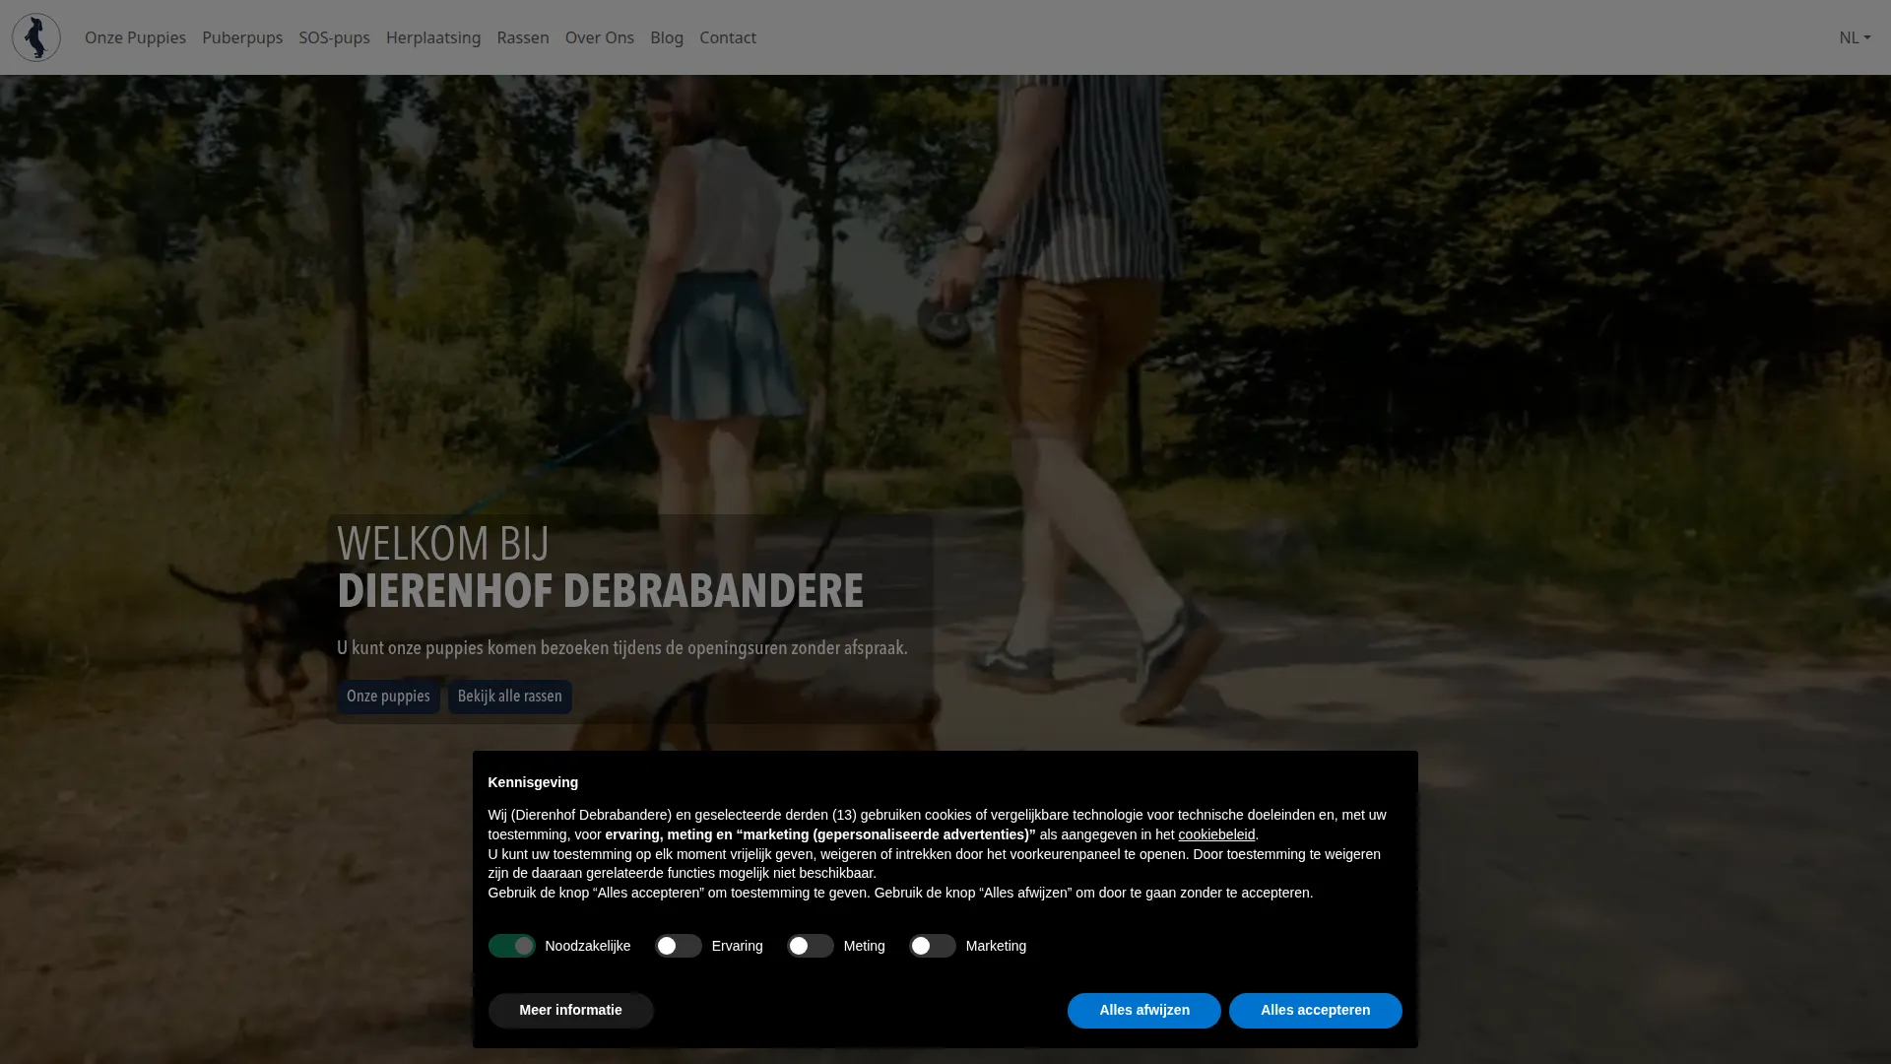Visit the Over Ons page
The image size is (1891, 1064).
tap(600, 37)
